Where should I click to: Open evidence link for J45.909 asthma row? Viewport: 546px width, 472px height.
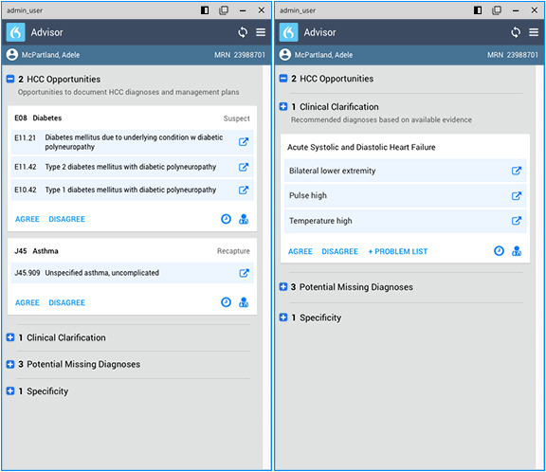click(x=244, y=273)
